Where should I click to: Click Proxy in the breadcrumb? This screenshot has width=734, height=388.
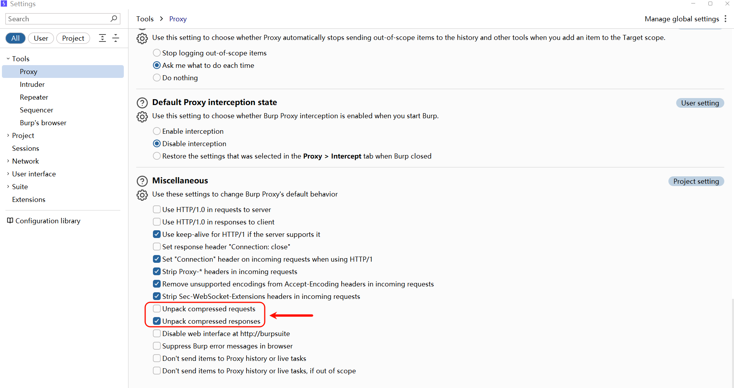[178, 19]
